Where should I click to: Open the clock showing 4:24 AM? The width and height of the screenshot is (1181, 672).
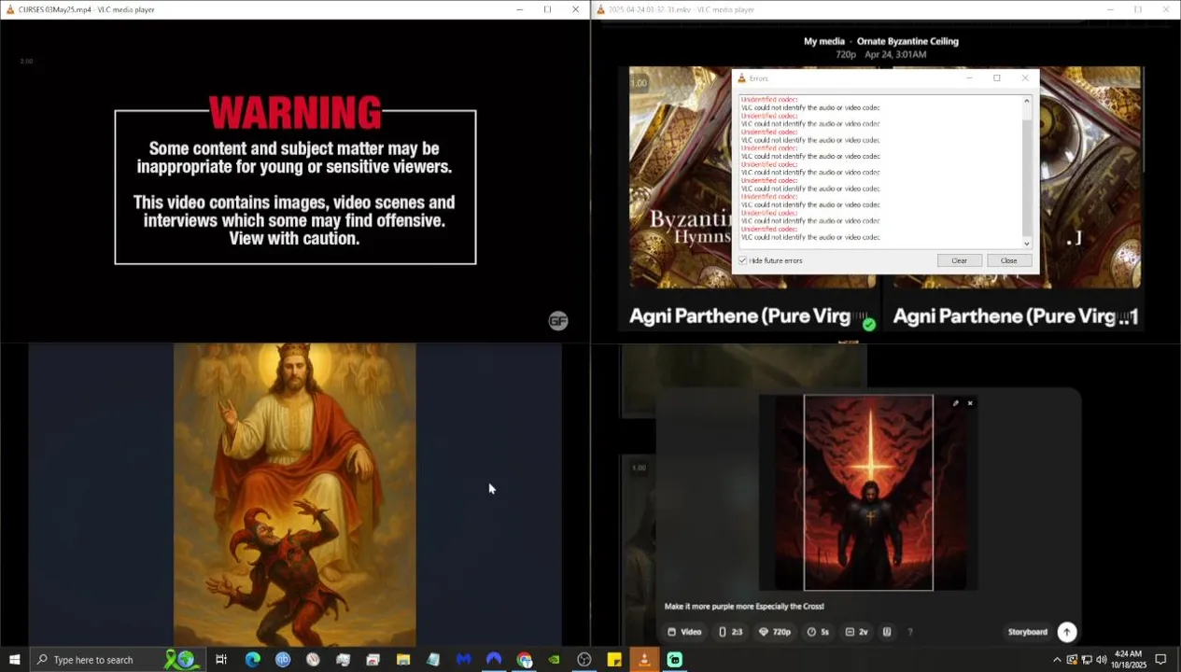[1128, 660]
